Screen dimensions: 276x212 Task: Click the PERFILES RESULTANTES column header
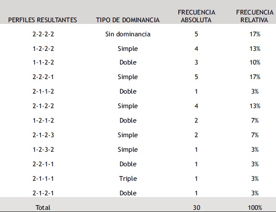pyautogui.click(x=42, y=20)
